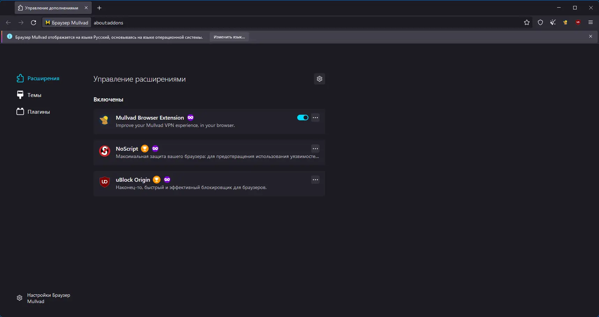
Task: Minimize the browser window
Action: (x=559, y=8)
